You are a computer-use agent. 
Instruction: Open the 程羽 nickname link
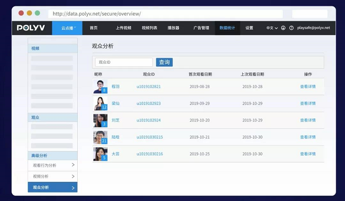point(116,87)
